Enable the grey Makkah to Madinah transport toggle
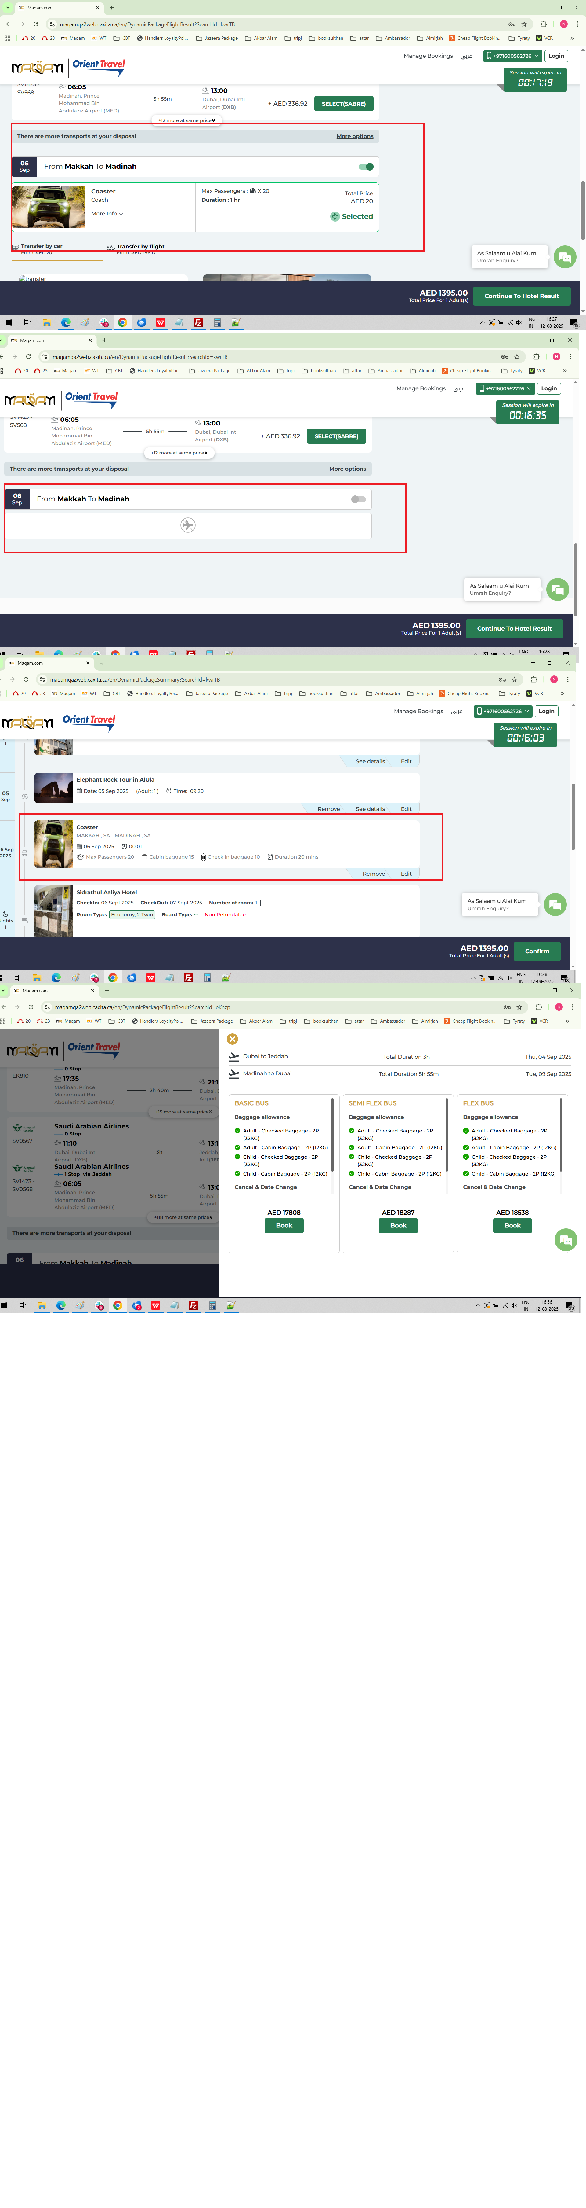586x2208 pixels. [358, 499]
